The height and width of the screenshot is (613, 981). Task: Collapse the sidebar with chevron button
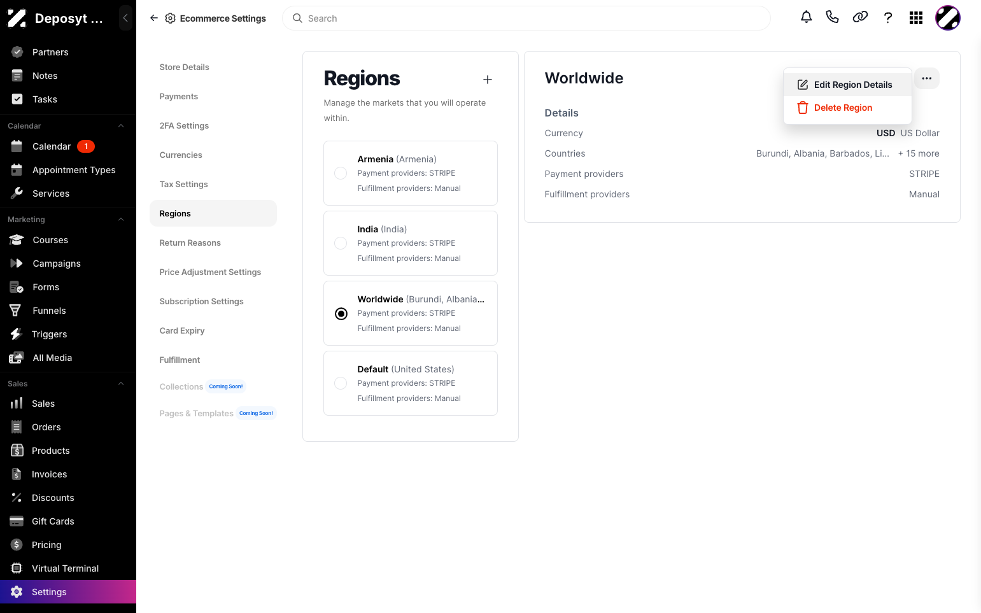pos(125,18)
